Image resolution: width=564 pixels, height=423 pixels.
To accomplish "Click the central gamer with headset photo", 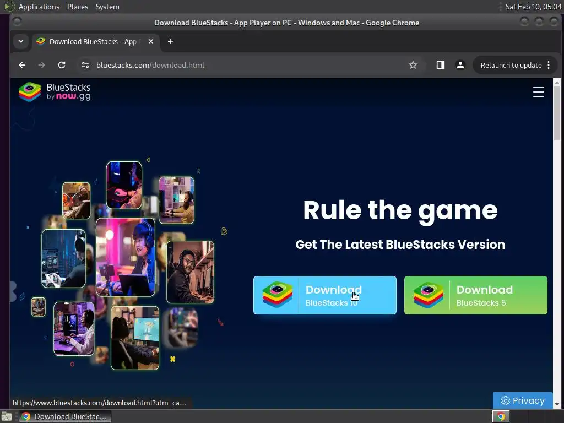I will [126, 257].
